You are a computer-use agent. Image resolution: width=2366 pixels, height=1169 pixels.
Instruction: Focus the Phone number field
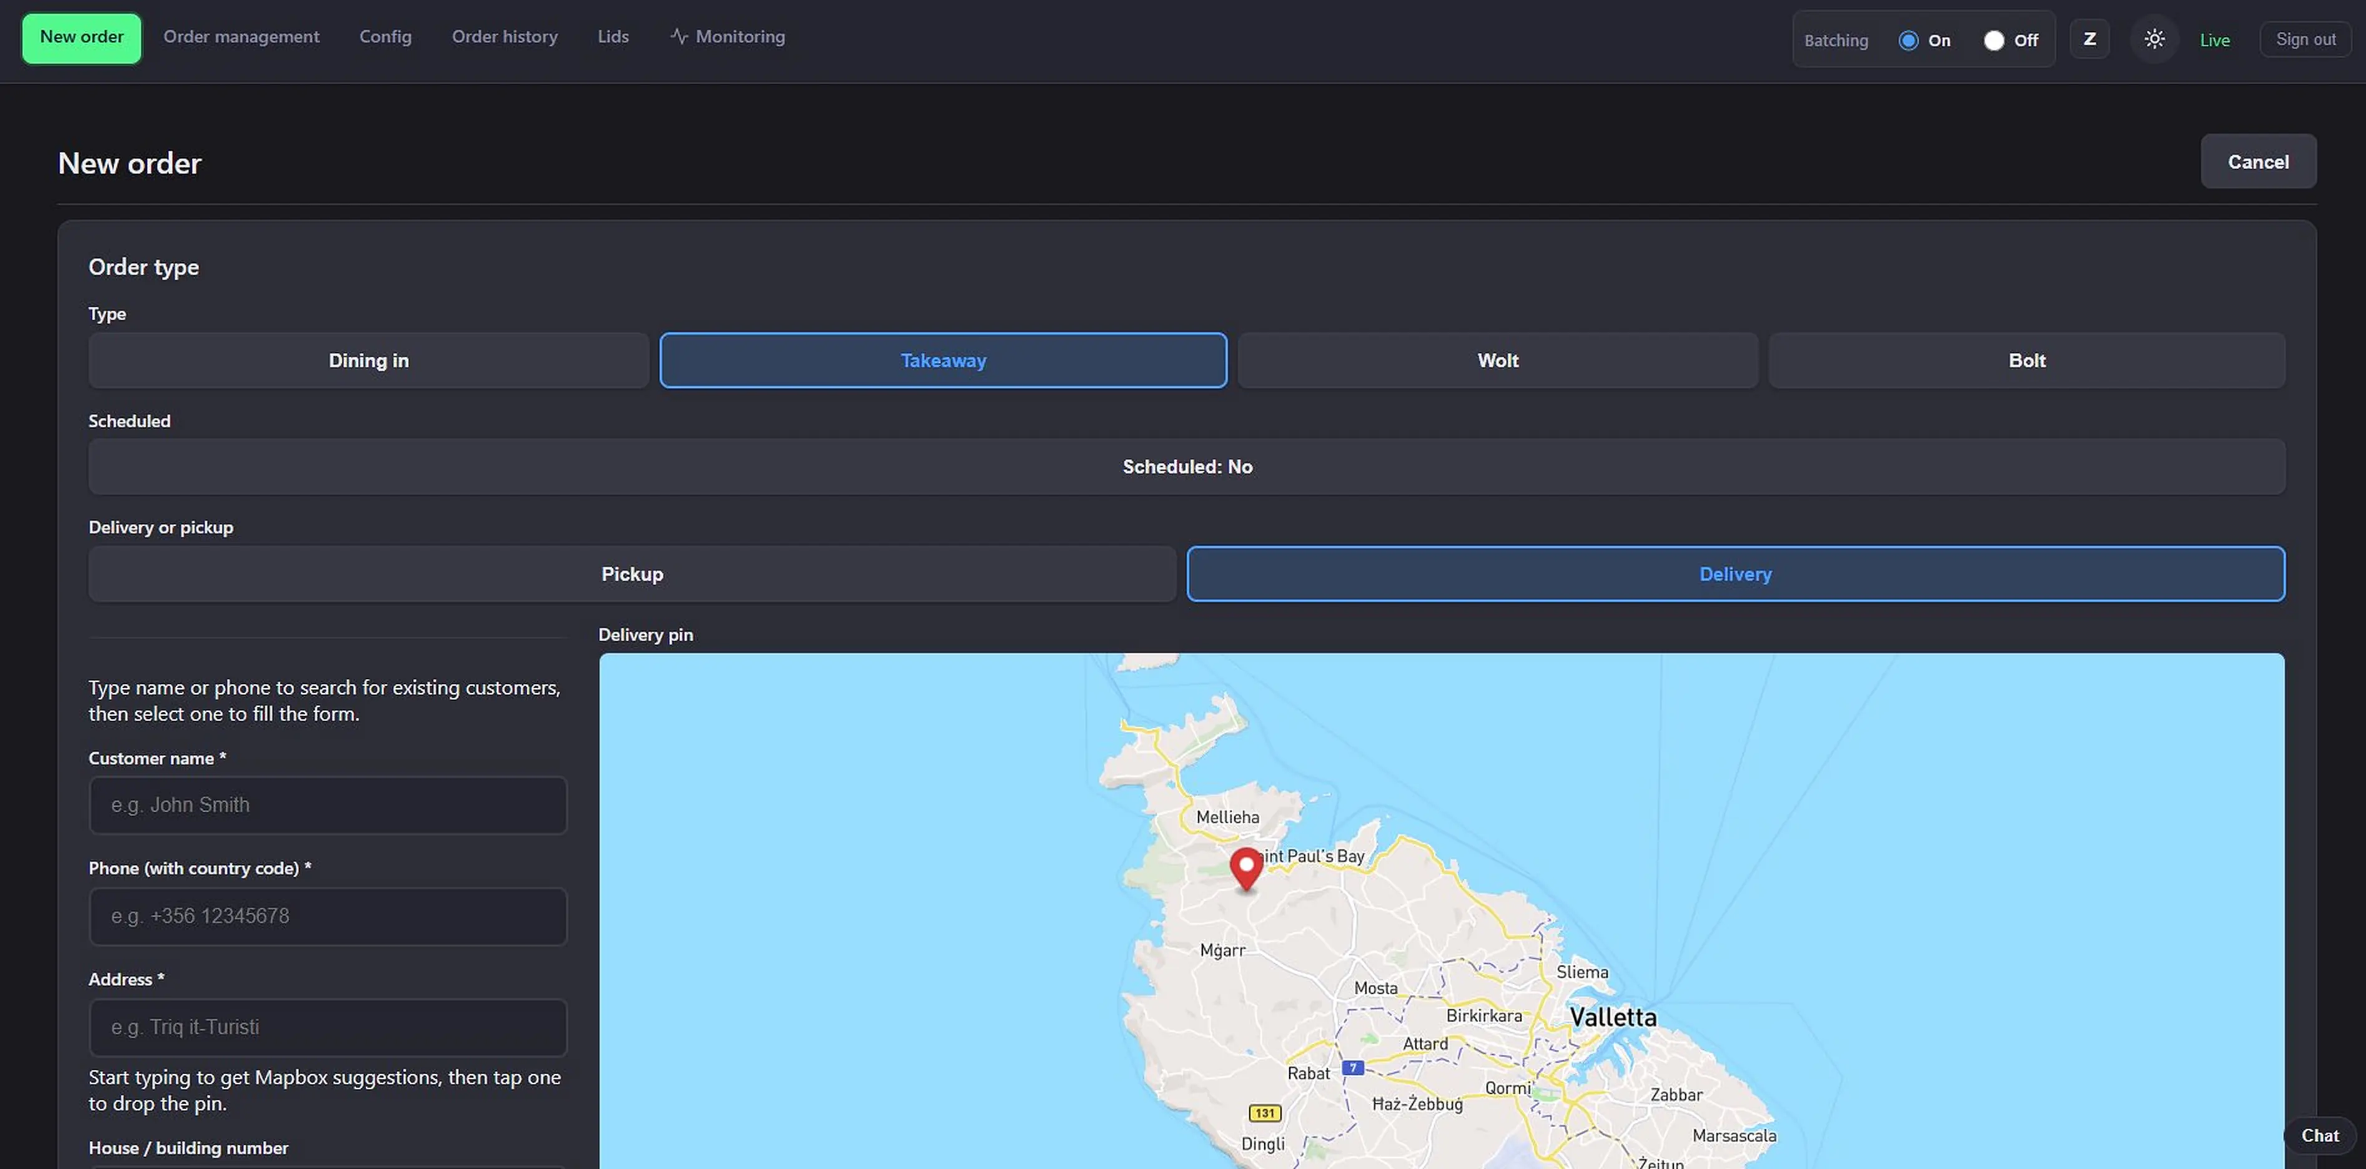[328, 917]
